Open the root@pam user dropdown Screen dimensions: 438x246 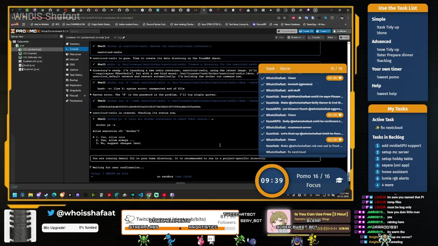pyautogui.click(x=342, y=31)
